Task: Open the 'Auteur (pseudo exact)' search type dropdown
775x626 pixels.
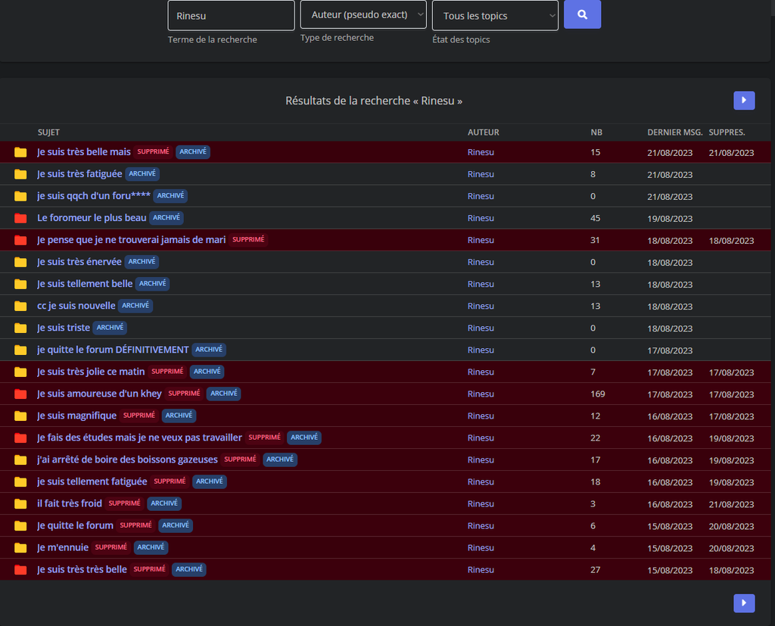Action: [x=363, y=14]
